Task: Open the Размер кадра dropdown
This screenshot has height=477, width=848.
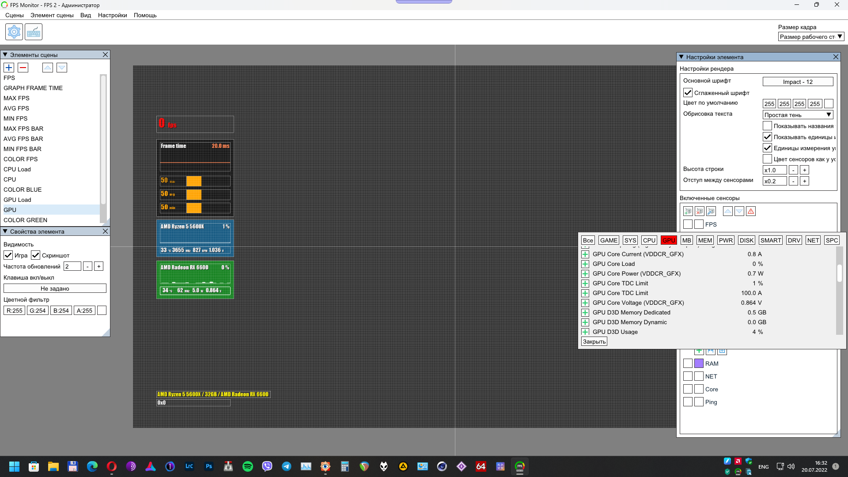Action: point(810,37)
